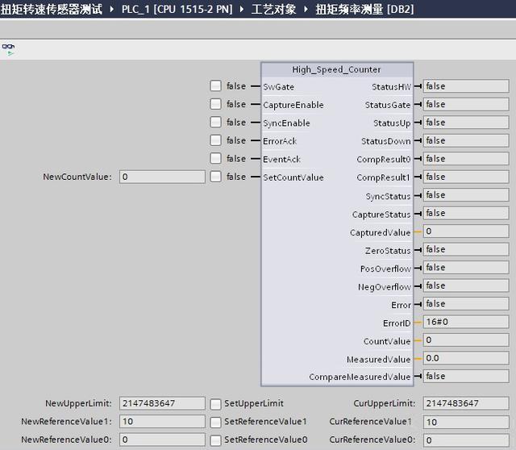Click the NewCountValue input field

click(x=162, y=177)
